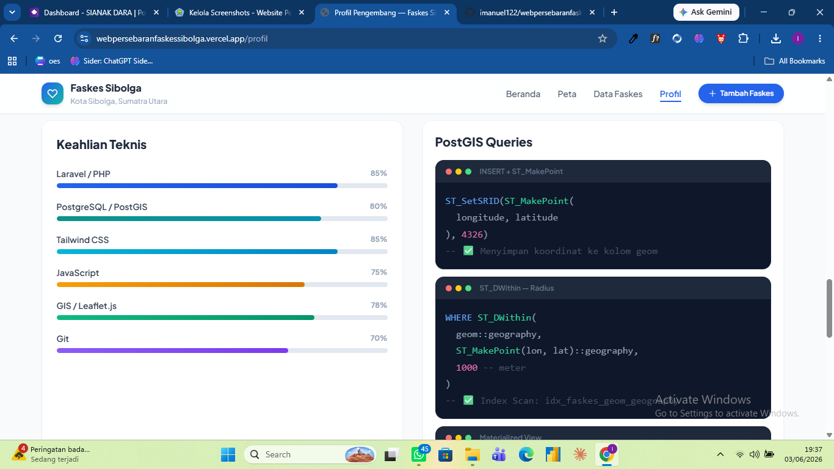The height and width of the screenshot is (469, 834).
Task: Click the eyedropper extension icon
Action: pos(633,38)
